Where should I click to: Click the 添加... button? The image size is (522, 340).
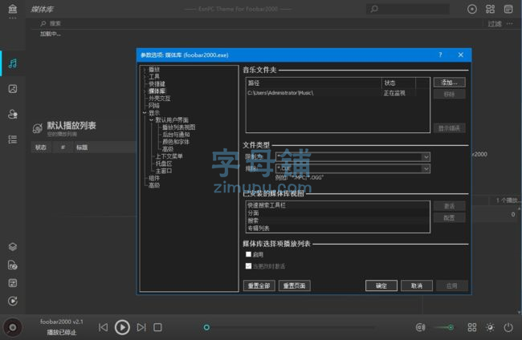450,83
